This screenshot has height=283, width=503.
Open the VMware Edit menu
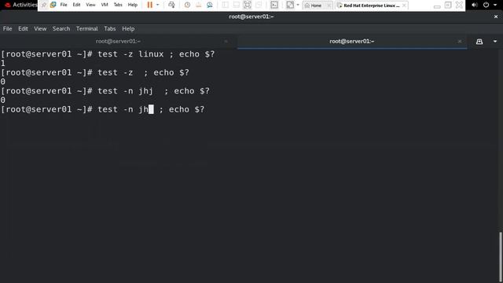click(76, 5)
